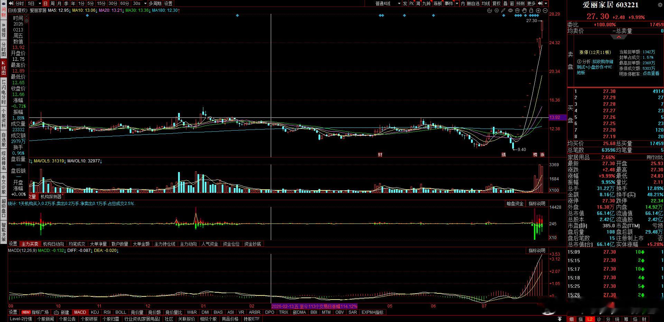This screenshot has height=322, width=664.
Task: Zoom in with the plus circle icon
Action: click(x=538, y=11)
